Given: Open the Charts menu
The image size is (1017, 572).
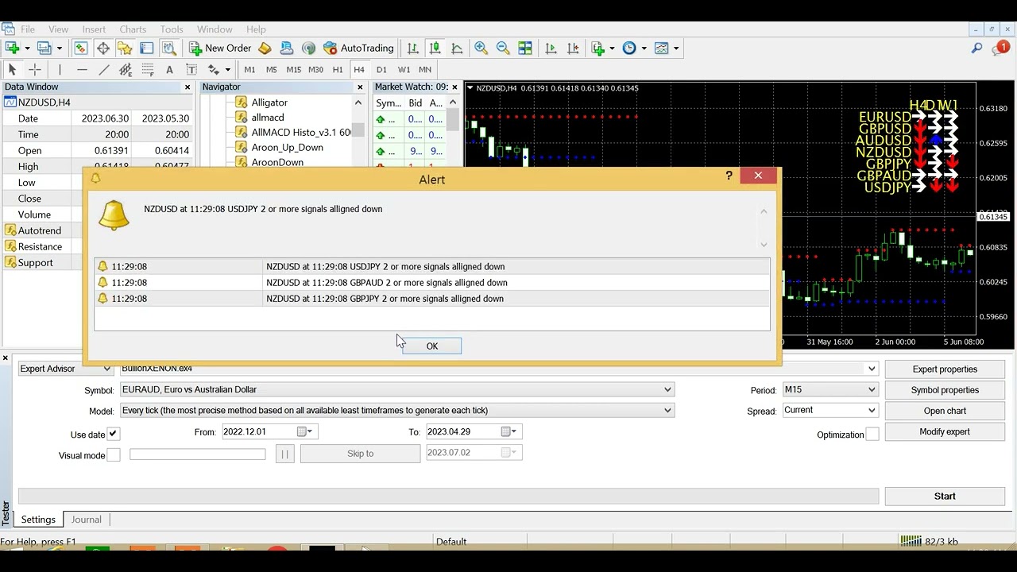Looking at the screenshot, I should 133,29.
